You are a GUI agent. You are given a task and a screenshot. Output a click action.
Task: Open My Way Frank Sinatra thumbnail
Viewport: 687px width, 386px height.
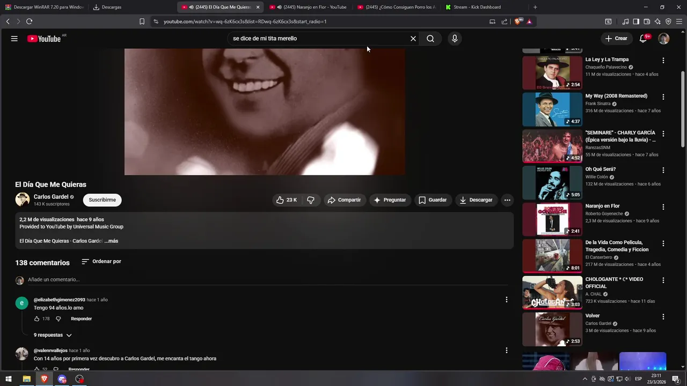point(552,109)
